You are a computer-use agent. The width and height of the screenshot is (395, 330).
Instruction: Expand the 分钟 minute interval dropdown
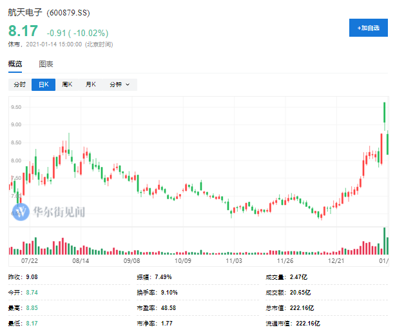click(x=120, y=84)
